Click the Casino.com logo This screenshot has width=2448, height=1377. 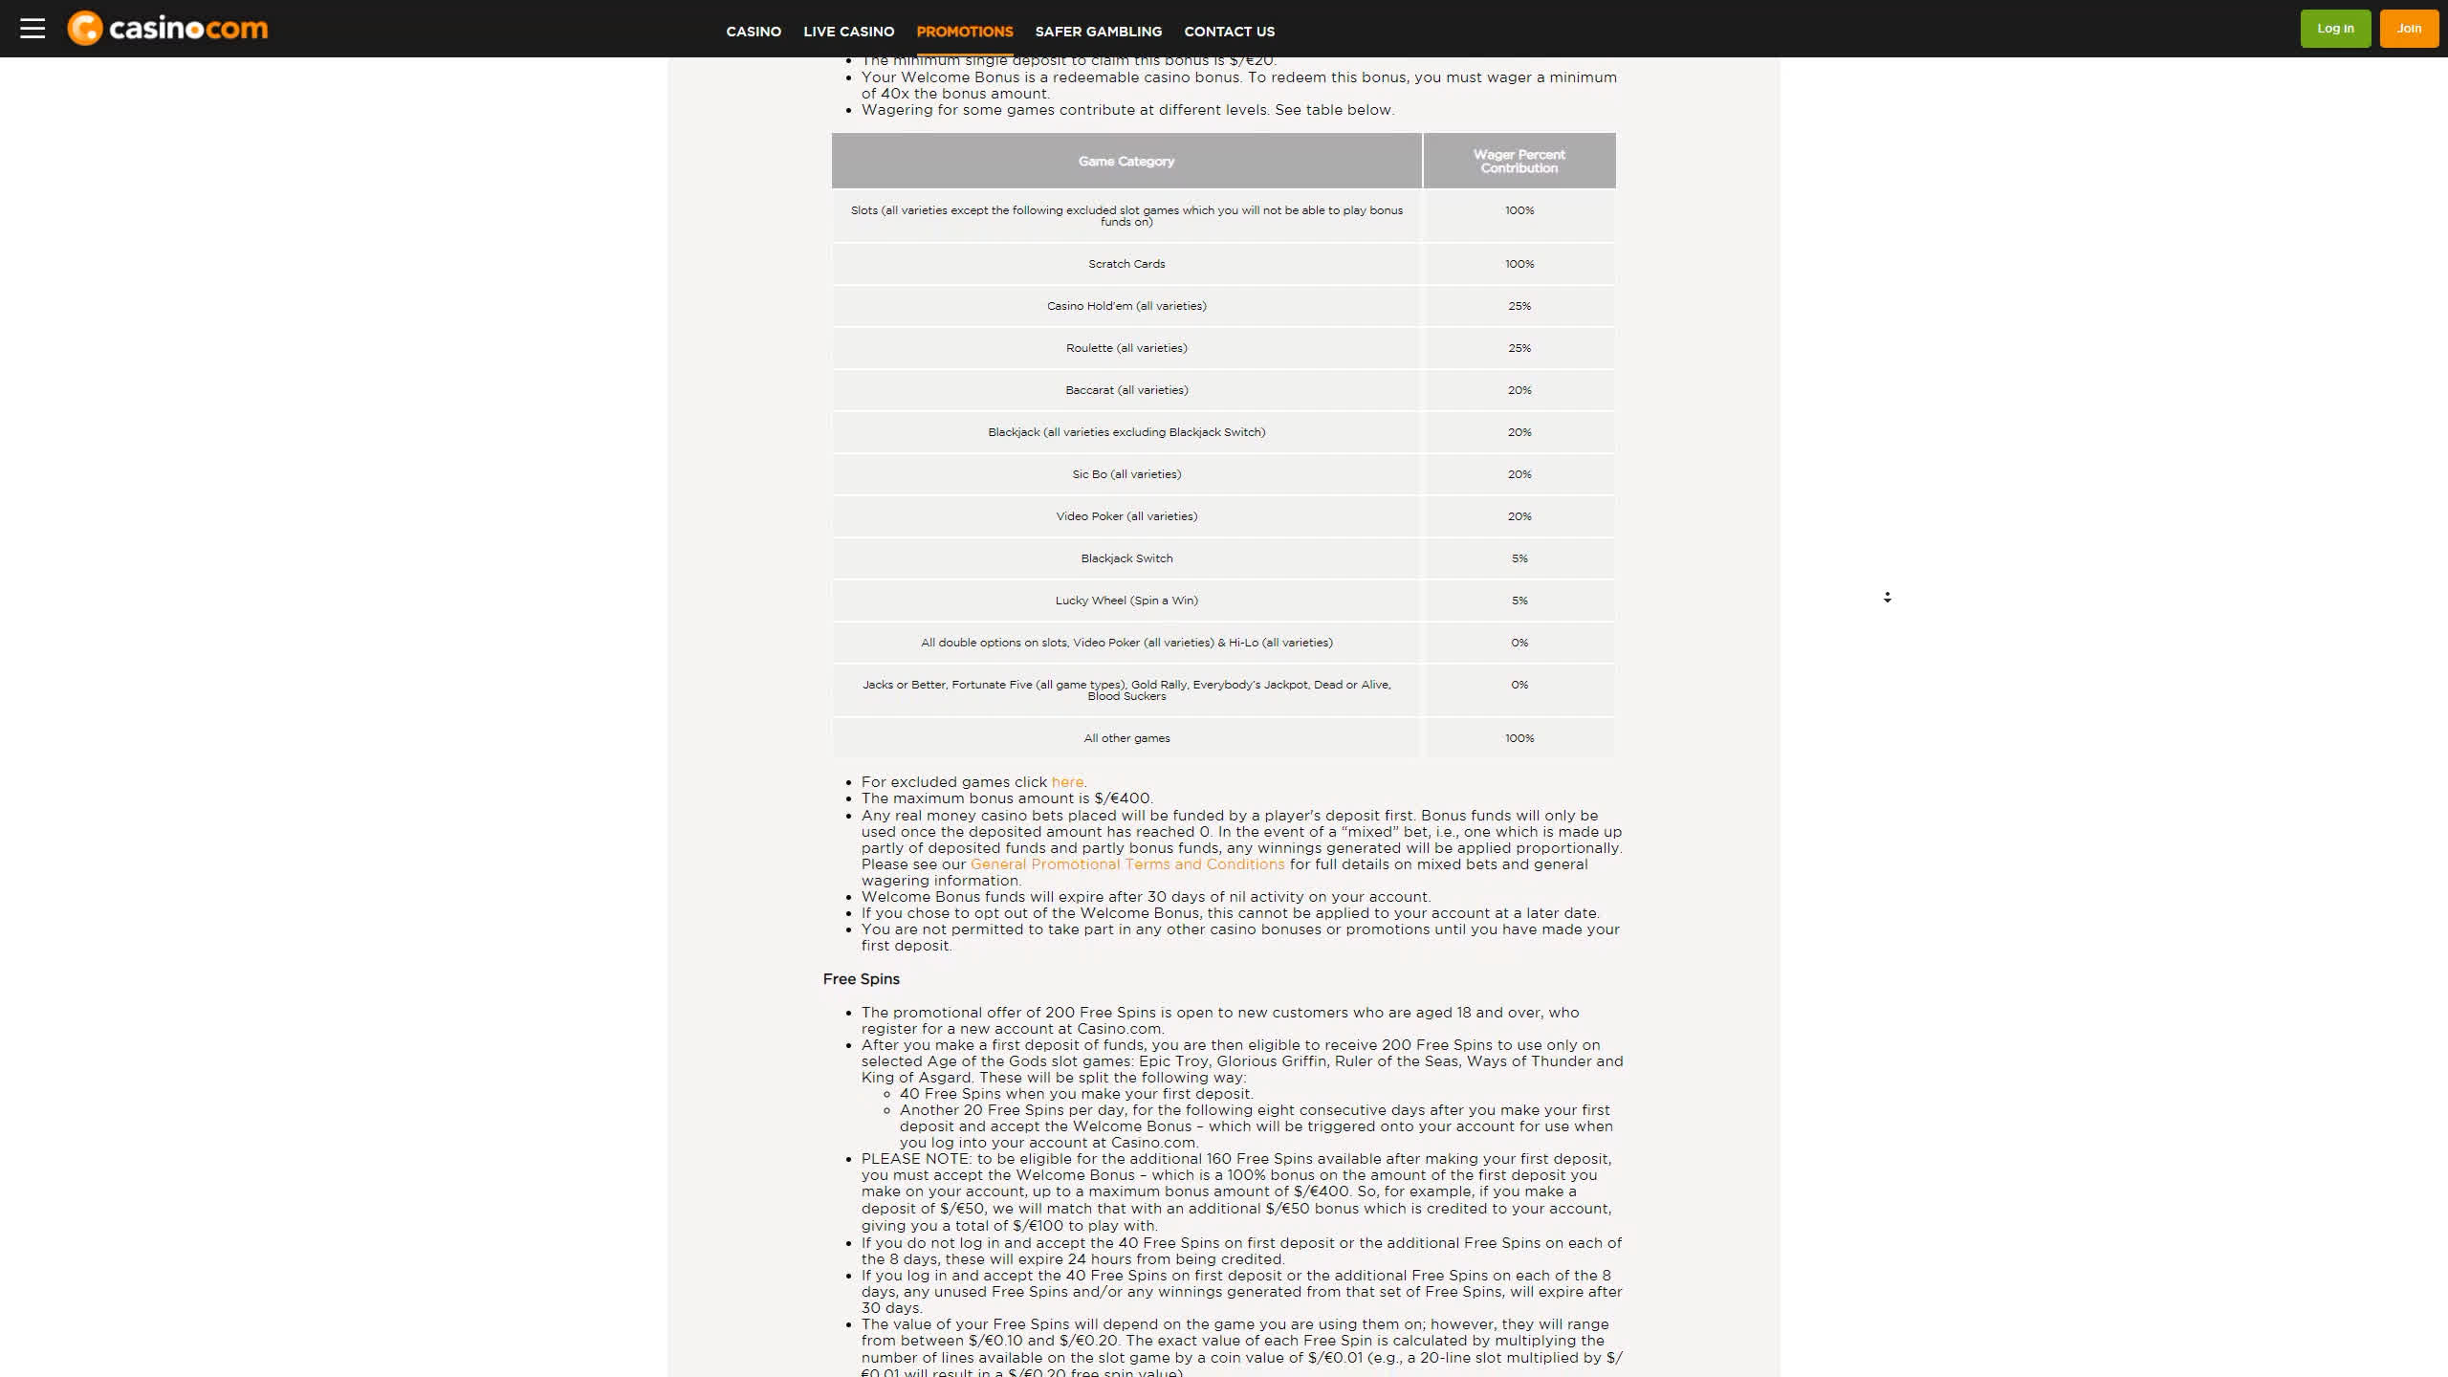tap(168, 29)
